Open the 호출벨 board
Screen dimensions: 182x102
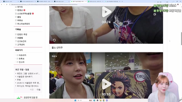click(20, 38)
